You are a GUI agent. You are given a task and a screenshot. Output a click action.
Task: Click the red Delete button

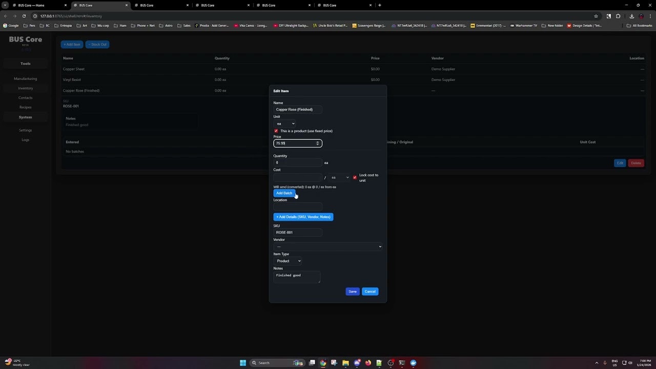click(x=636, y=163)
